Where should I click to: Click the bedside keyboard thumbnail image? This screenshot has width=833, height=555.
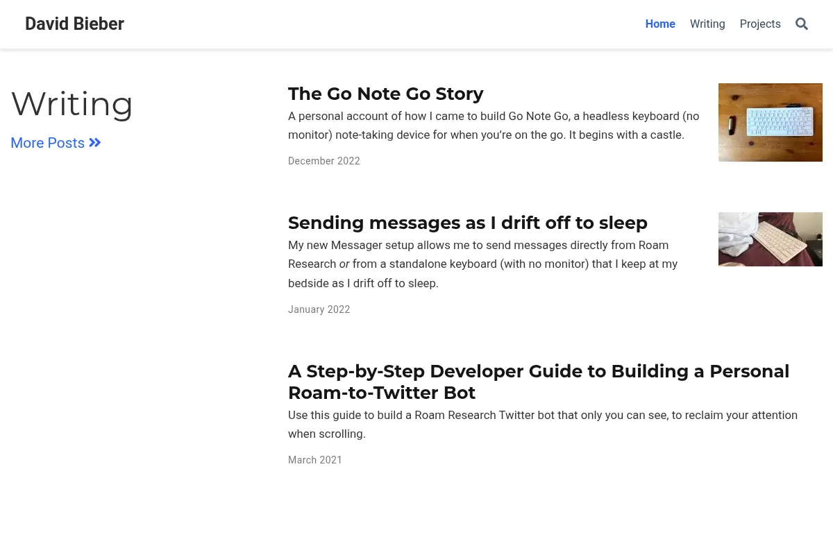tap(771, 239)
